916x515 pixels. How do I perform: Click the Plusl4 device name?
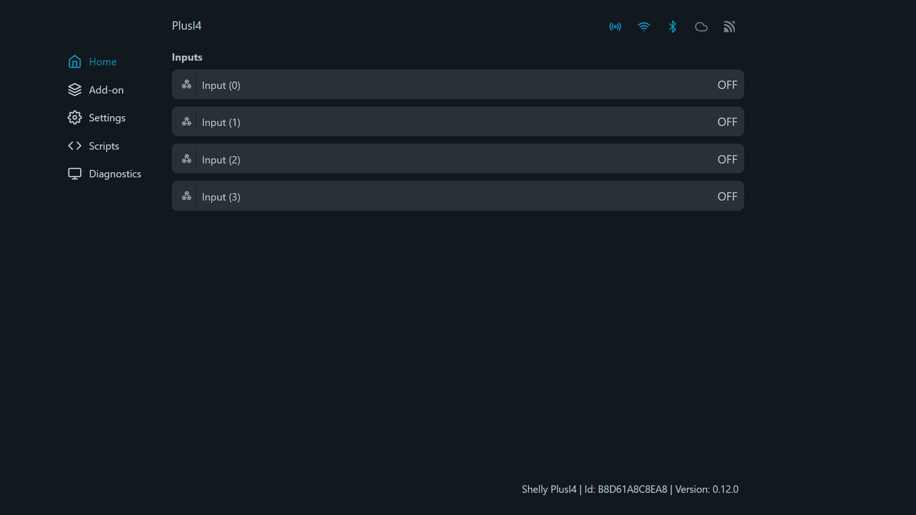click(187, 26)
